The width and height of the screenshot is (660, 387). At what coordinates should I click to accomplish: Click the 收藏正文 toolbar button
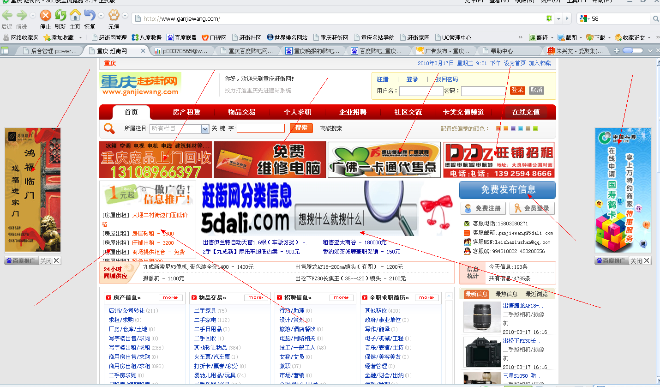click(x=630, y=37)
